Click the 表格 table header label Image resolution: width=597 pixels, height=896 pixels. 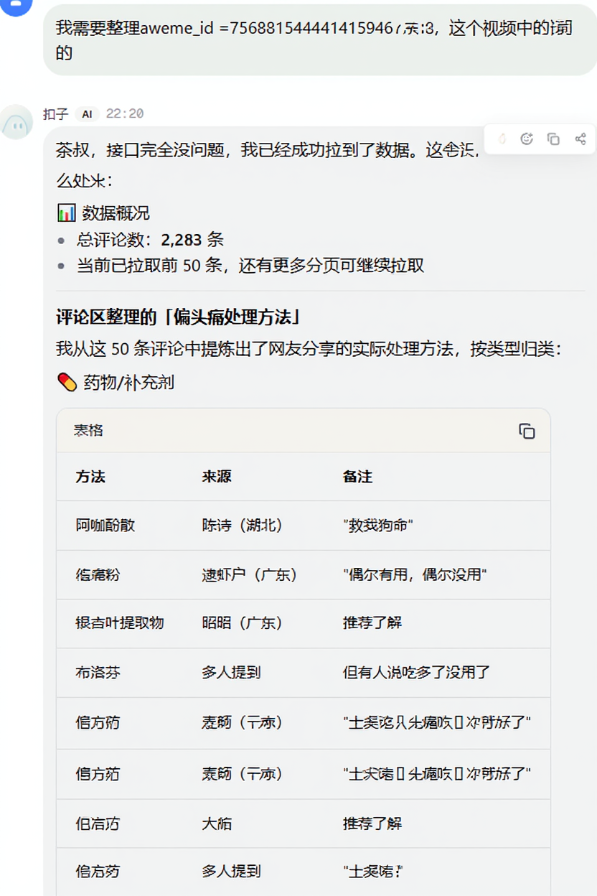tap(88, 431)
